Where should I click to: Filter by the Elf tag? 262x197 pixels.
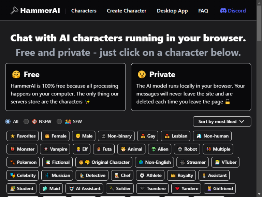[82, 149]
